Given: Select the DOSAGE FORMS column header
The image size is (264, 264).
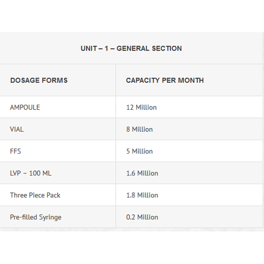Looking at the screenshot, I should point(39,81).
